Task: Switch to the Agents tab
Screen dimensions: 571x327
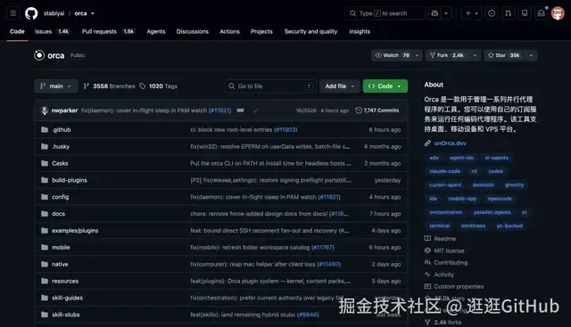Action: pos(156,32)
